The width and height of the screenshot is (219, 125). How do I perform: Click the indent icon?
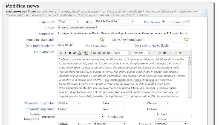165,53
